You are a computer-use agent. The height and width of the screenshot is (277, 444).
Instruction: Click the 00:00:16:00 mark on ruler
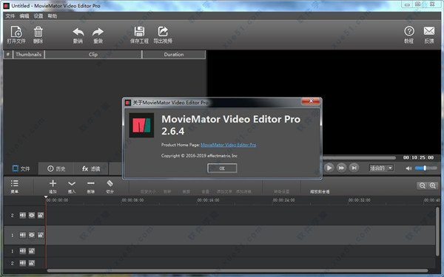coord(208,200)
